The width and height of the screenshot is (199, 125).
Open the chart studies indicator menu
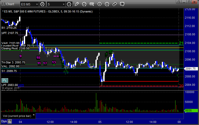tap(84, 4)
